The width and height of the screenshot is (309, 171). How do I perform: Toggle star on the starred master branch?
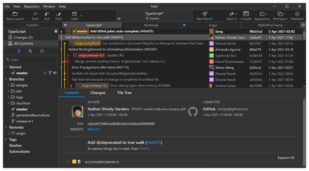click(x=45, y=73)
